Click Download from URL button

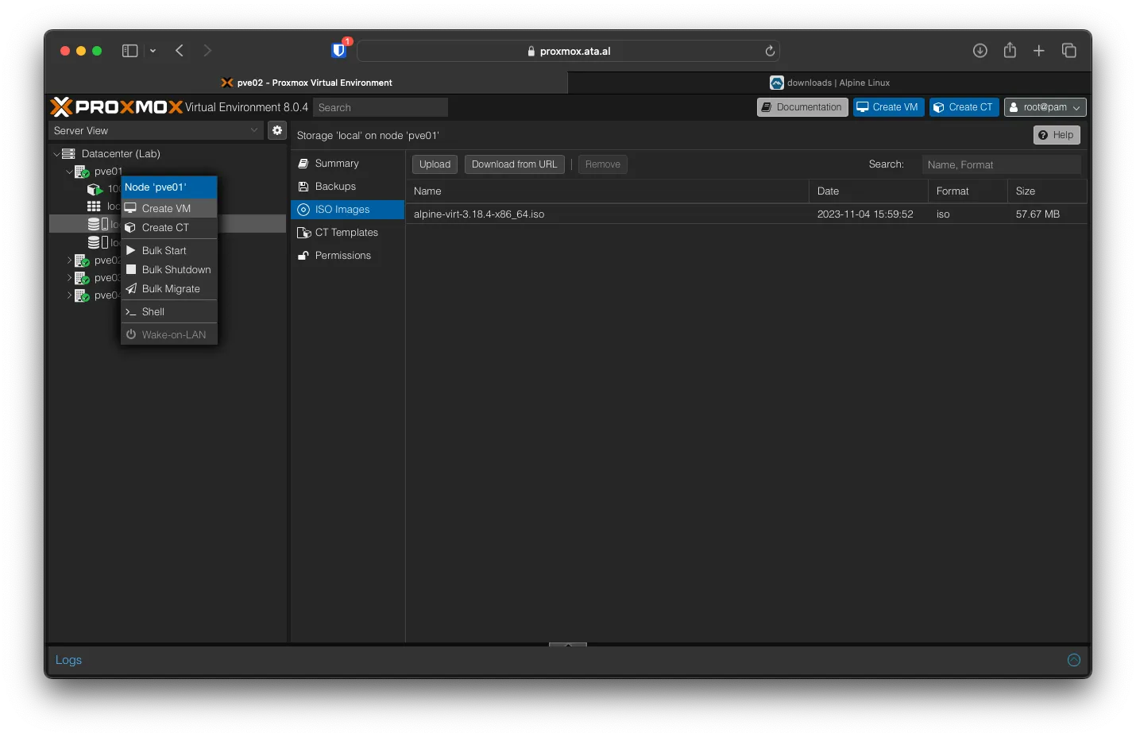pos(515,164)
